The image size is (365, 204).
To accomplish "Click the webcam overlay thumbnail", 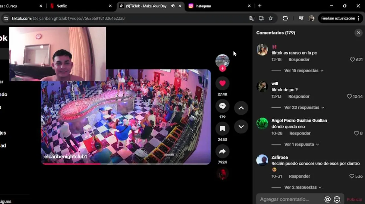I will click(58, 54).
